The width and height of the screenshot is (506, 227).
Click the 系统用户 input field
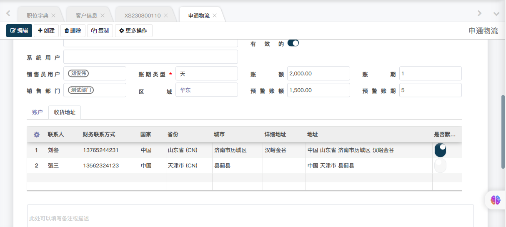tap(150, 57)
